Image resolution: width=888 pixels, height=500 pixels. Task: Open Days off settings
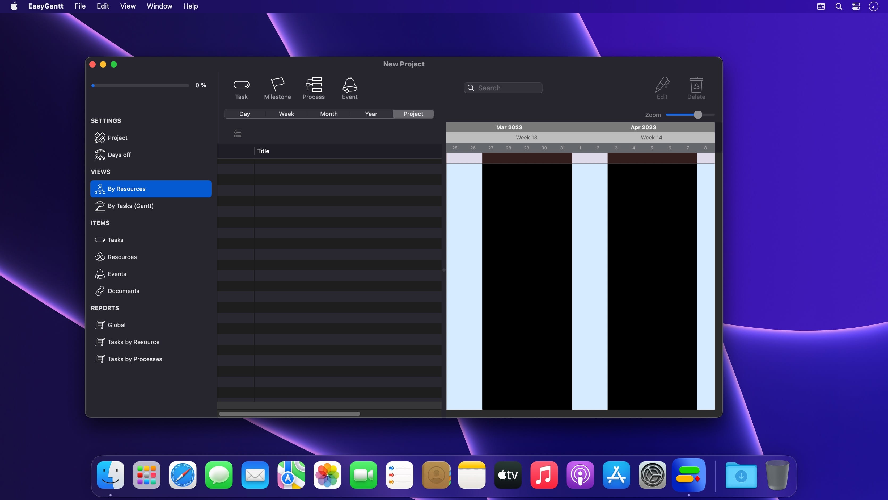[x=119, y=155]
